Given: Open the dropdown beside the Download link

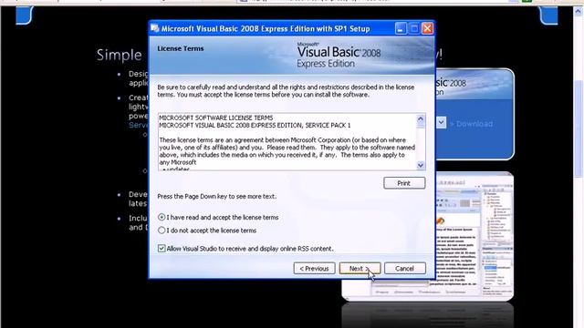Looking at the screenshot, I should click(441, 122).
